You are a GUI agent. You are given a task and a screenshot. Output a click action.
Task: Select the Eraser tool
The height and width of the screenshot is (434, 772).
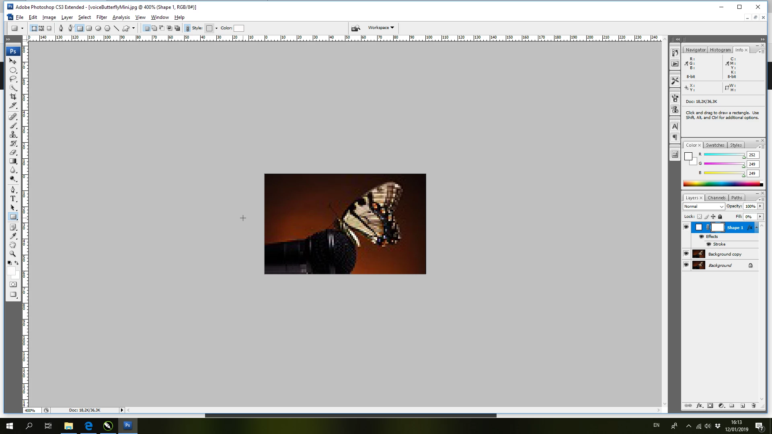coord(13,152)
